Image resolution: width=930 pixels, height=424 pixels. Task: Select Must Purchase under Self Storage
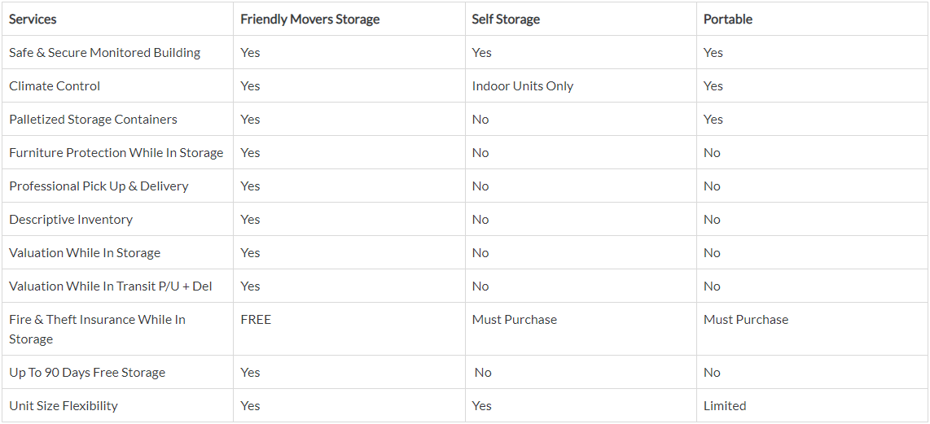[514, 319]
